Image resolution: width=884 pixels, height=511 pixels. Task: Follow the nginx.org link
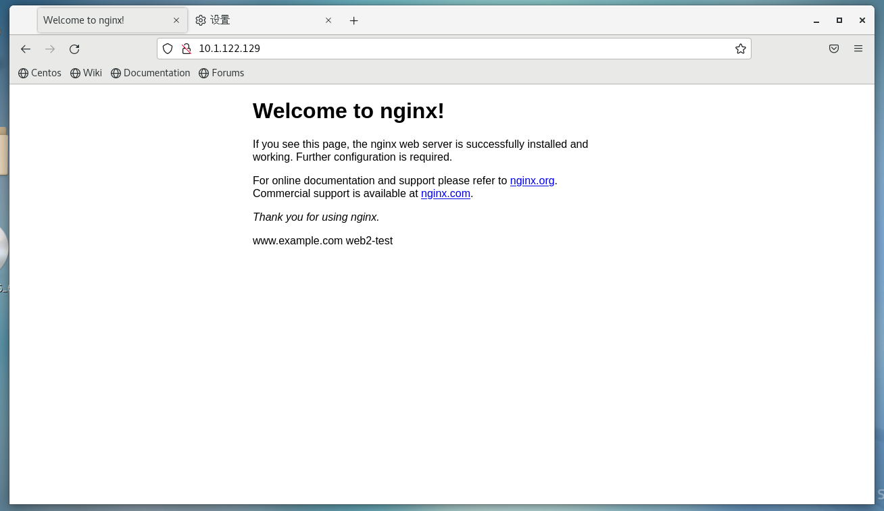[x=532, y=181]
